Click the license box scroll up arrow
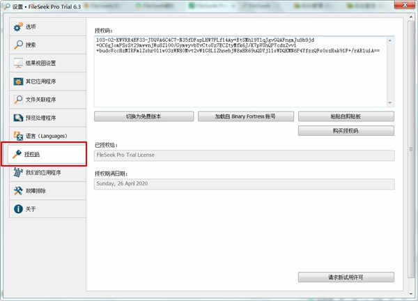The width and height of the screenshot is (418, 301). tap(390, 40)
